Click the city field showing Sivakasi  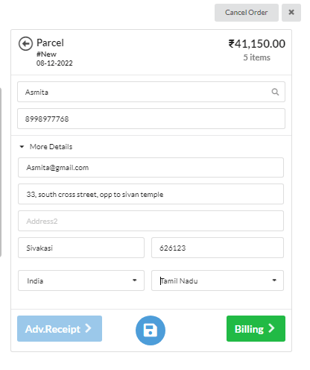81,248
